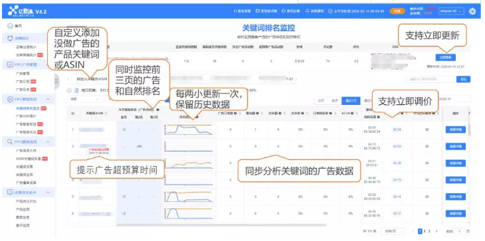Click the orange 充值 button
The width and height of the screenshot is (485, 241).
[397, 11]
